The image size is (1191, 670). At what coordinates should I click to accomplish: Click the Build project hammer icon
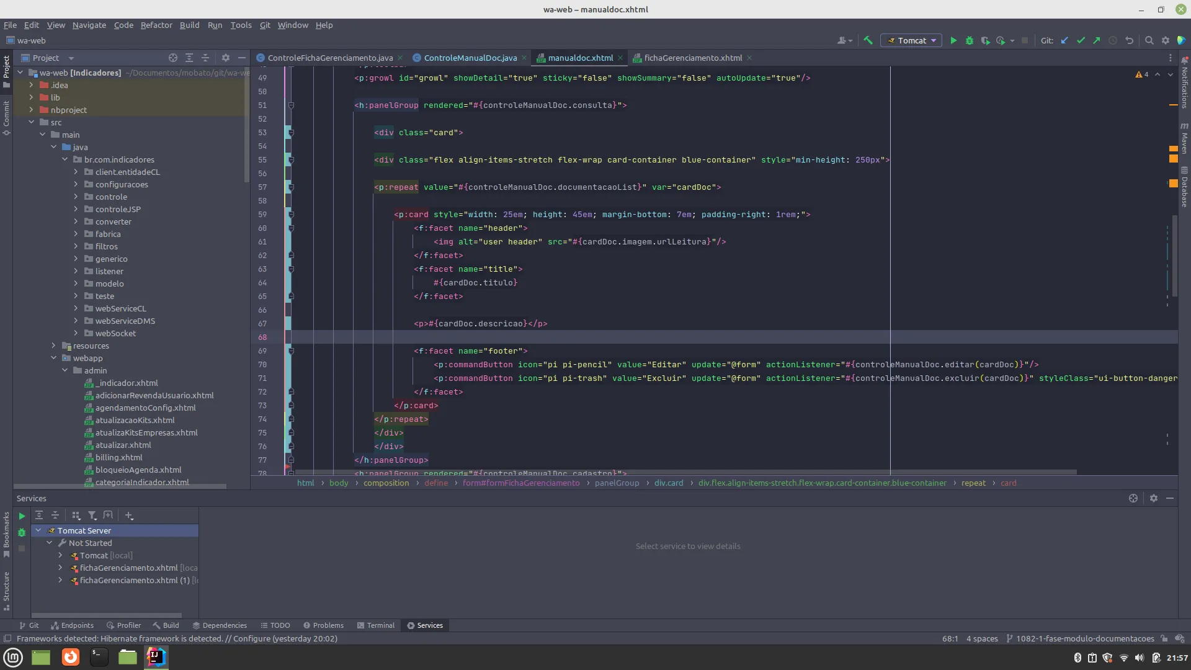coord(868,41)
